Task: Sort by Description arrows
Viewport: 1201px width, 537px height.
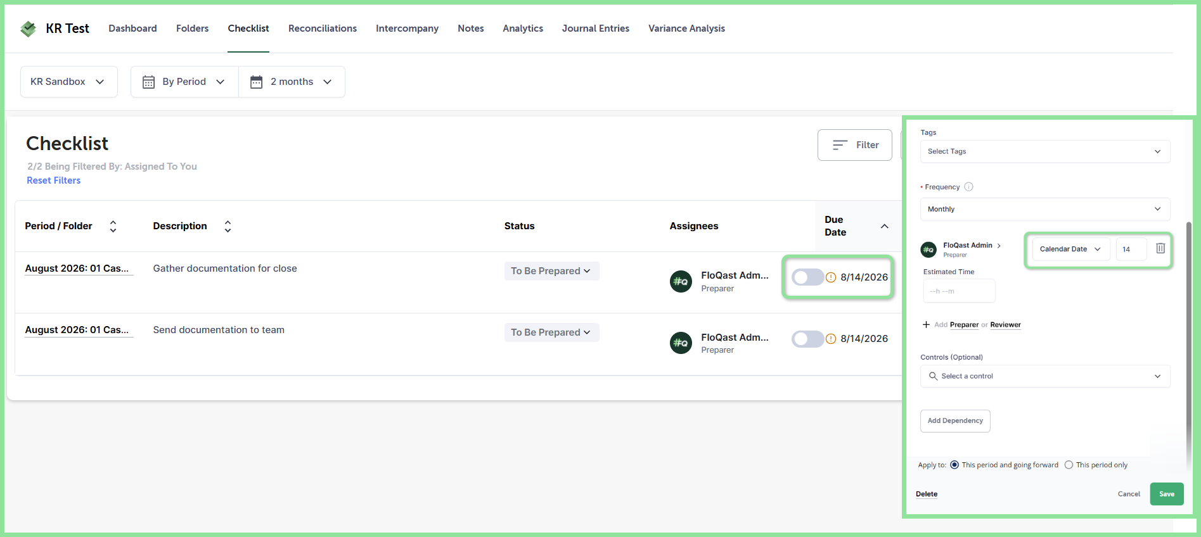Action: point(228,226)
